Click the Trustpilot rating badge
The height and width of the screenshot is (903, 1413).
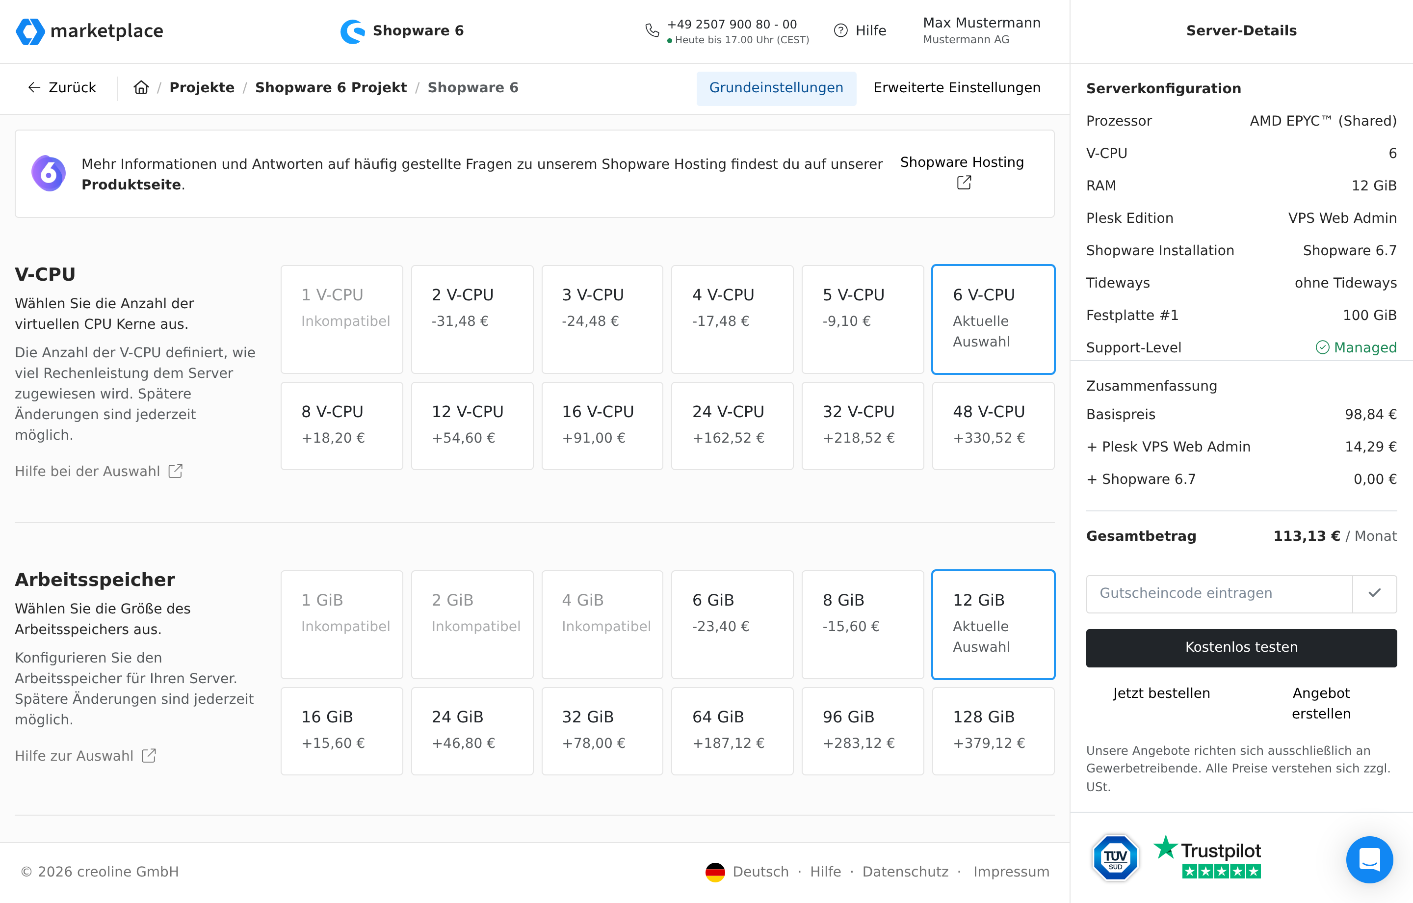coord(1207,857)
